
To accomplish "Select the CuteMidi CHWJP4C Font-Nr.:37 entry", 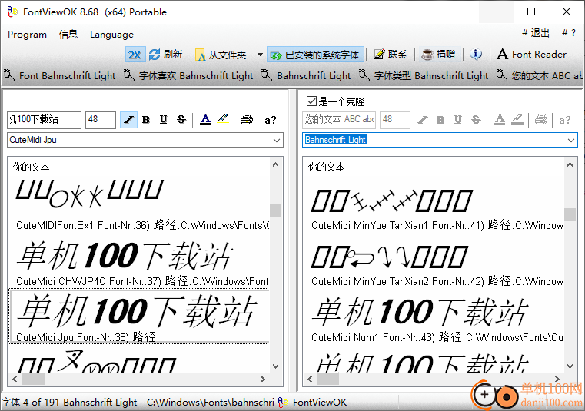I will coord(139,261).
